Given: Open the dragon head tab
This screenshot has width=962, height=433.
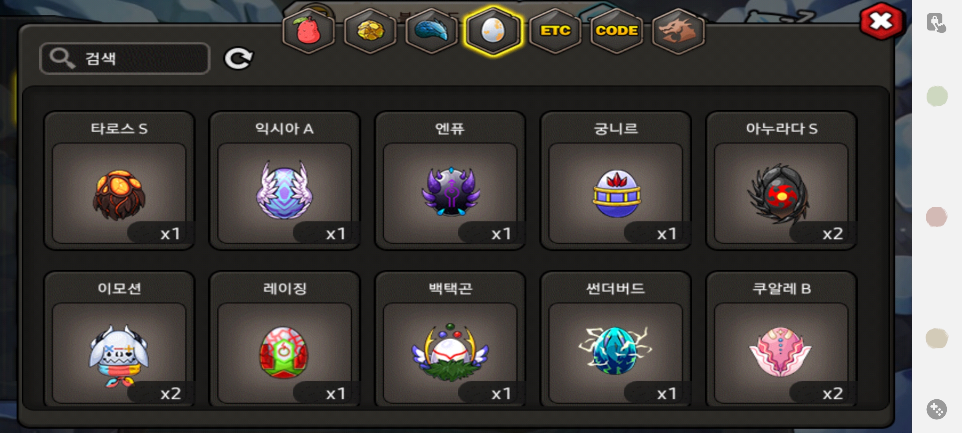Looking at the screenshot, I should 678,31.
